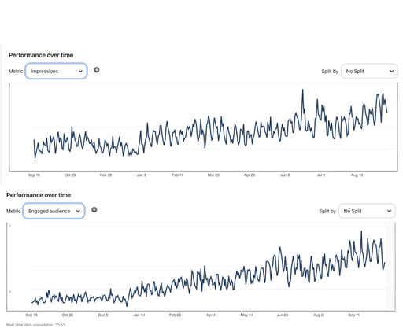Click 'Jan 14' axis label
Image resolution: width=403 pixels, height=332 pixels.
(x=139, y=315)
